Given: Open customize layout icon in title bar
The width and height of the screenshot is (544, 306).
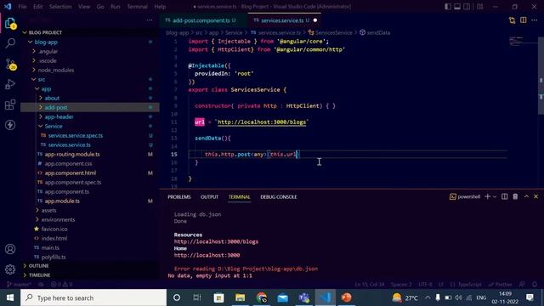Looking at the screenshot, I should tap(479, 7).
